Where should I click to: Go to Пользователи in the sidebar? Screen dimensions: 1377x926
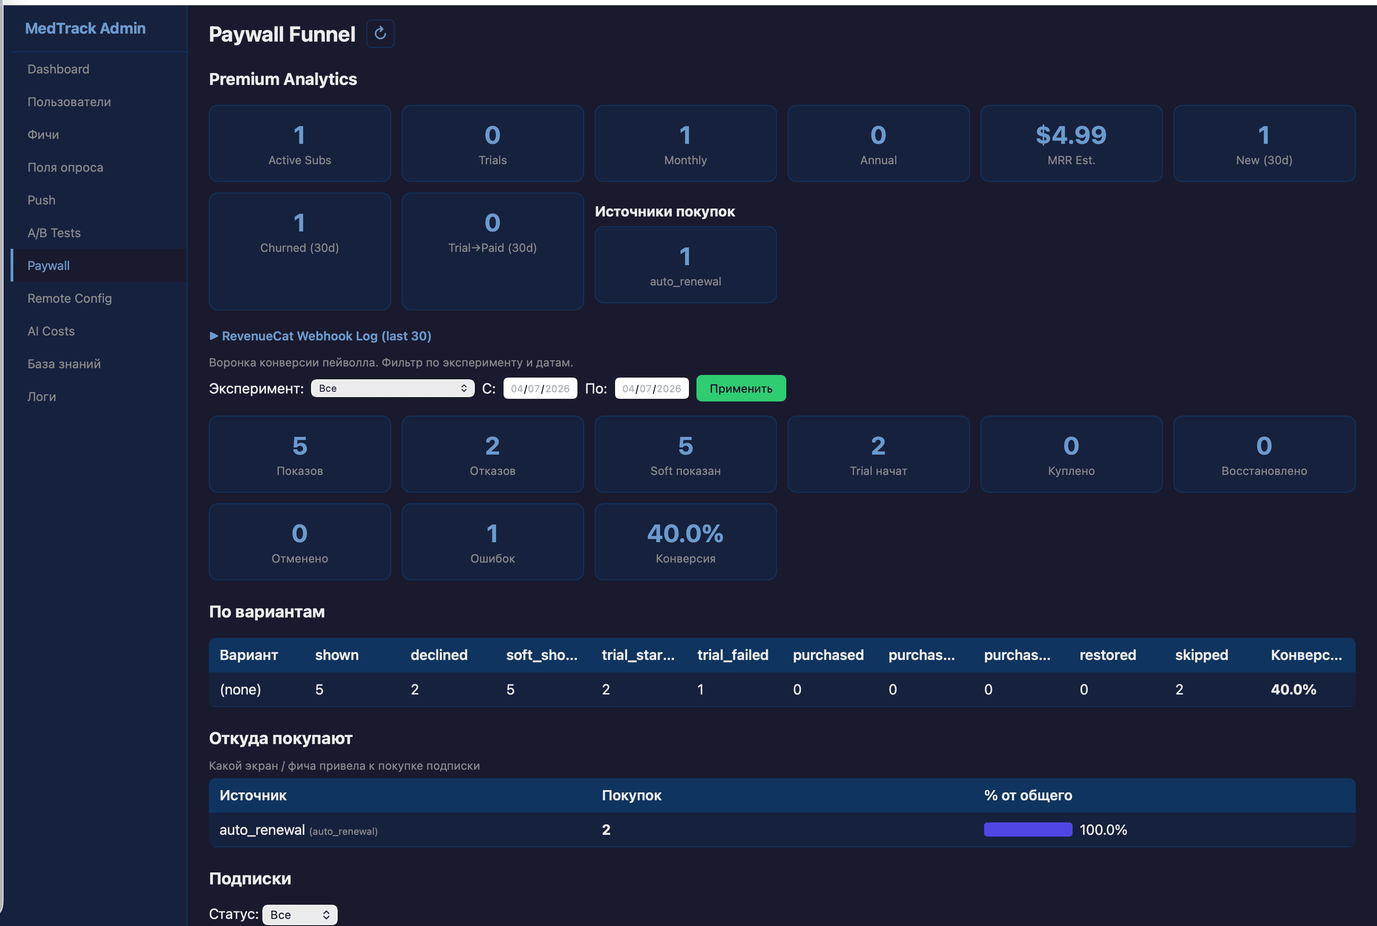point(69,101)
